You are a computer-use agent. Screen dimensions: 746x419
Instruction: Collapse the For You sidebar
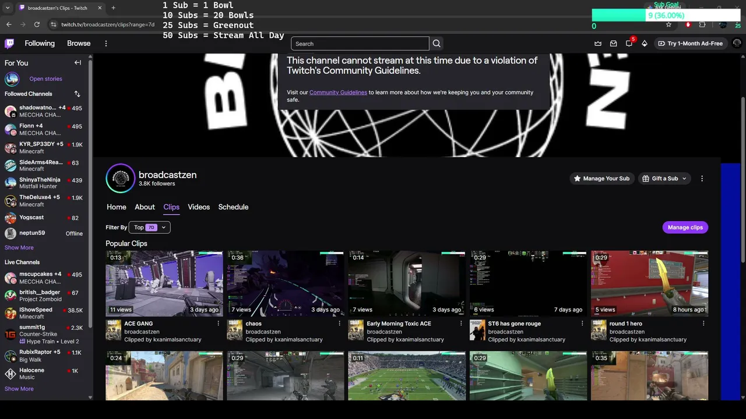click(78, 63)
